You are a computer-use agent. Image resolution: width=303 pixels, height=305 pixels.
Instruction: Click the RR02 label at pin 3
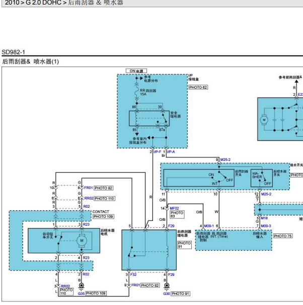click(x=65, y=286)
